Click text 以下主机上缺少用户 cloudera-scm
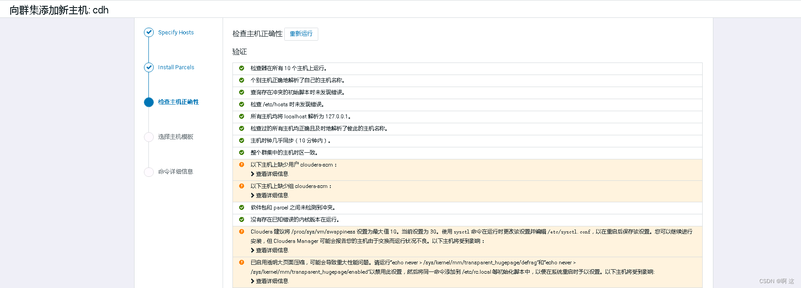The width and height of the screenshot is (801, 288). (294, 165)
